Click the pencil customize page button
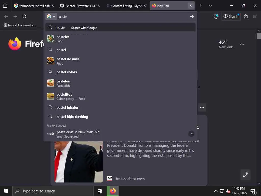This screenshot has height=196, width=261. 245,174
